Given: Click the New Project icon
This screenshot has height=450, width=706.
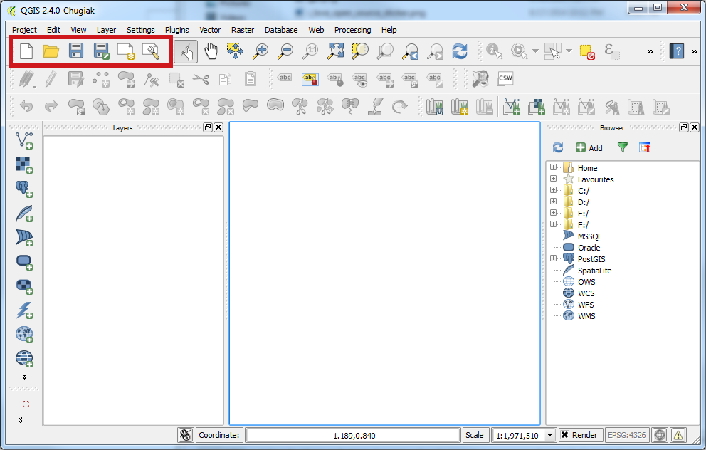Looking at the screenshot, I should pyautogui.click(x=26, y=51).
